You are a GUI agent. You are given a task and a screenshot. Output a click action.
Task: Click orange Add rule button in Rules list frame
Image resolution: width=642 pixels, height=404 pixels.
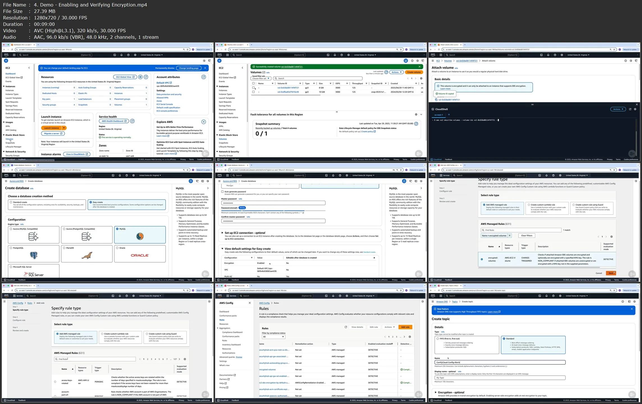[405, 327]
